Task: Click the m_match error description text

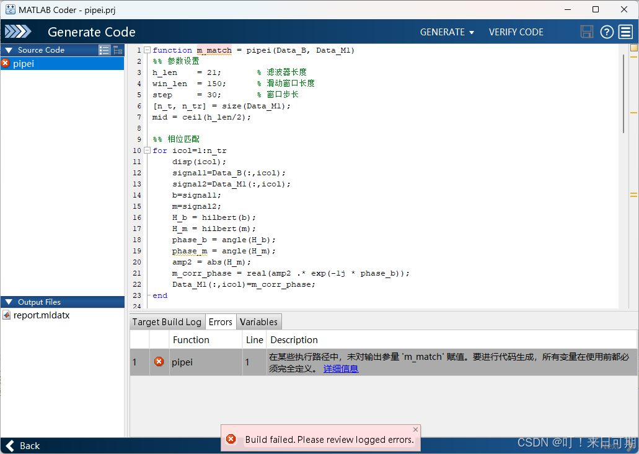Action: [x=449, y=362]
